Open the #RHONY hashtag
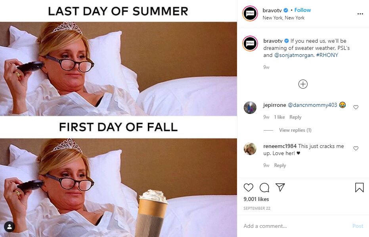This screenshot has height=237, width=369. pos(327,55)
